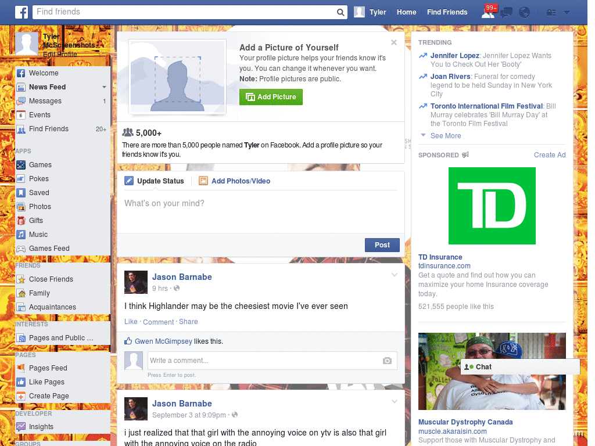Attach photo via comment camera icon

[387, 361]
